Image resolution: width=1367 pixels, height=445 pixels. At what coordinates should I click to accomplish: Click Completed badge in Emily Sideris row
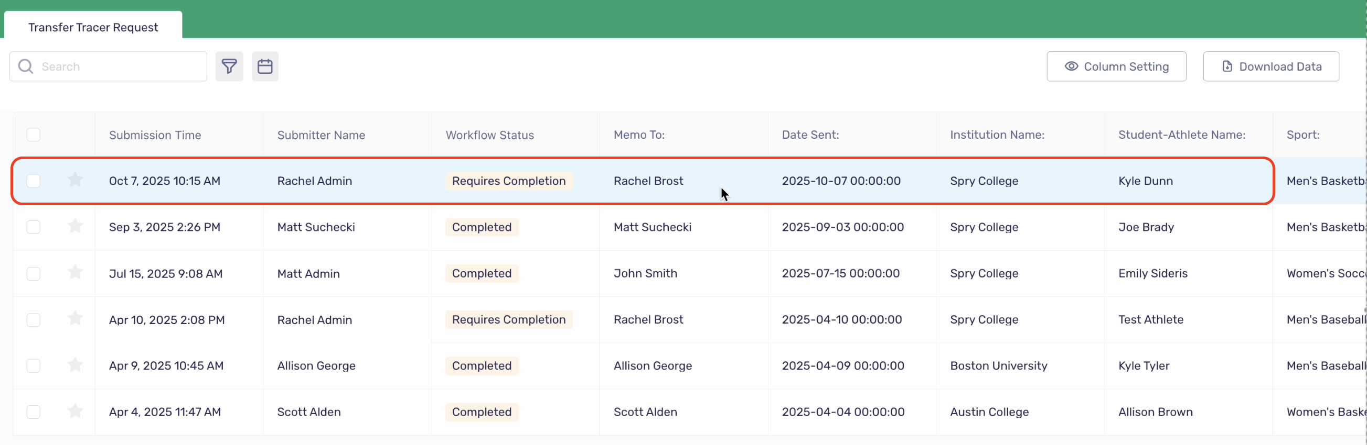coord(482,273)
